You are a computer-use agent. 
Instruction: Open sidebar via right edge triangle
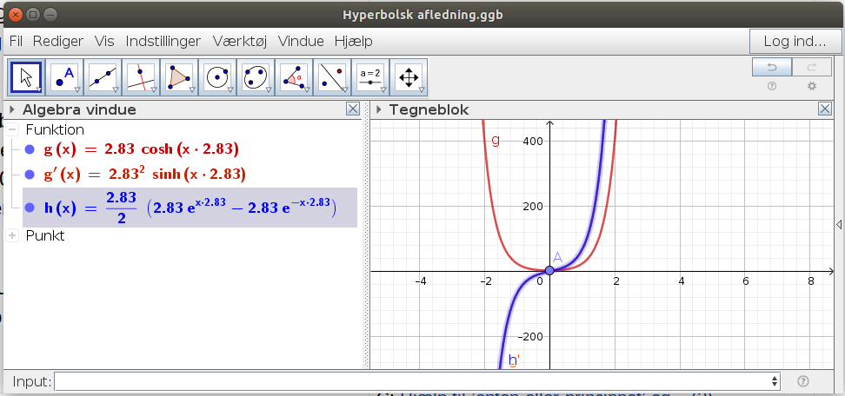[839, 224]
